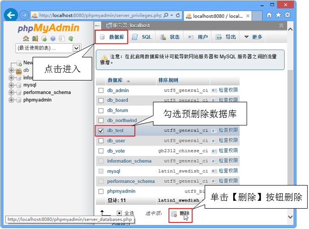Check the db_northwind checkbox
Screen dimensions: 309x229
click(101, 120)
